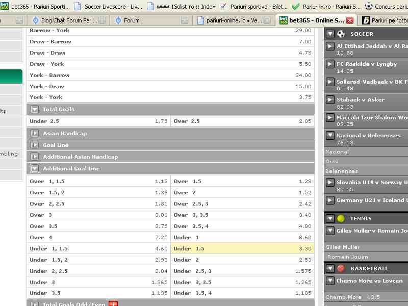Select Over 1, 1.5 at 1.13

[98, 181]
